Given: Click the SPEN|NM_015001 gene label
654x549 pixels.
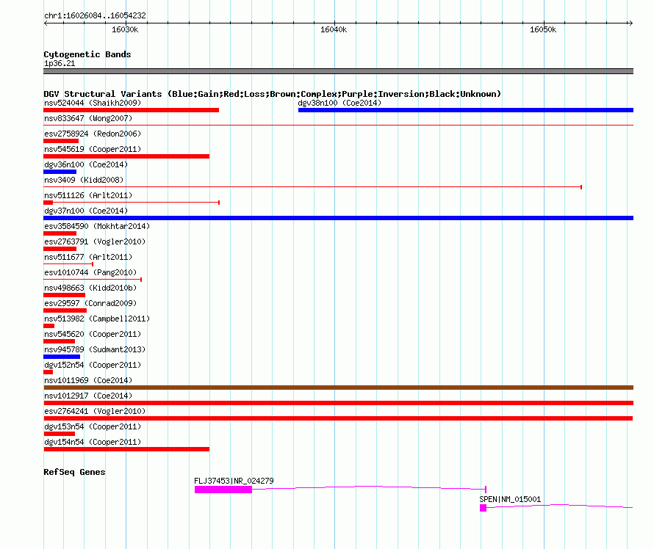Looking at the screenshot, I should [x=510, y=499].
